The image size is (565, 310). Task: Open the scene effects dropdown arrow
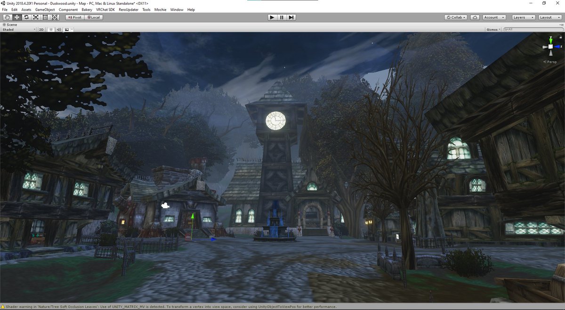[x=72, y=29]
